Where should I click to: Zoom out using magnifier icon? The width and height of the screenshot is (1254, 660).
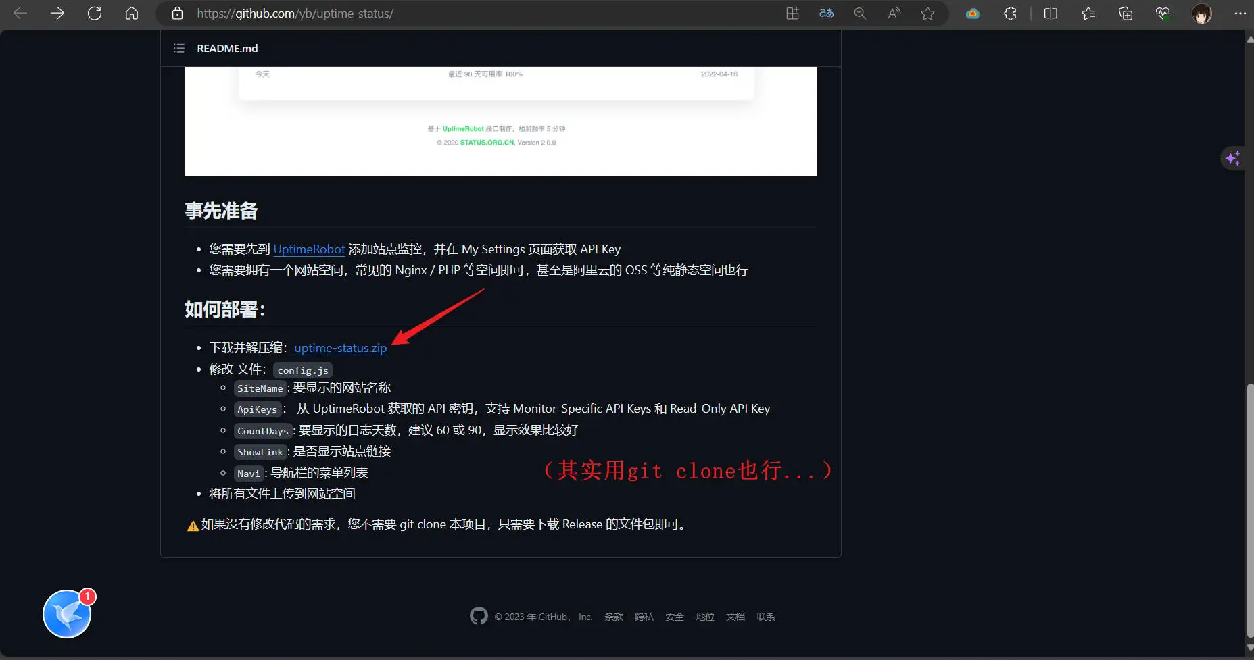point(860,14)
